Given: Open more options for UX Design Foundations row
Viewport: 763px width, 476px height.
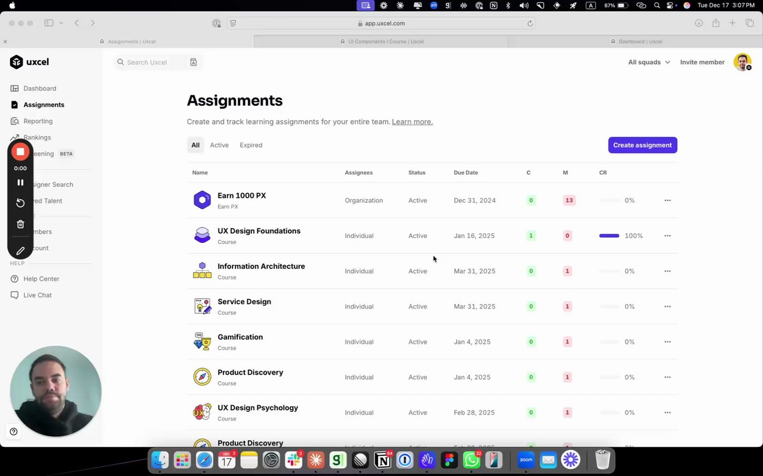Looking at the screenshot, I should pos(667,236).
